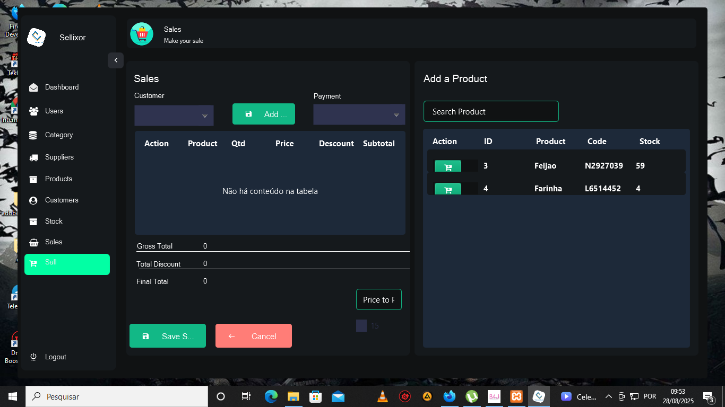Screen dimensions: 725x407
Task: Click the ID column header
Action: point(488,141)
